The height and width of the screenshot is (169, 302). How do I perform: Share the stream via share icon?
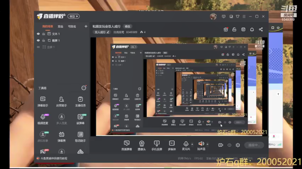coord(261,30)
